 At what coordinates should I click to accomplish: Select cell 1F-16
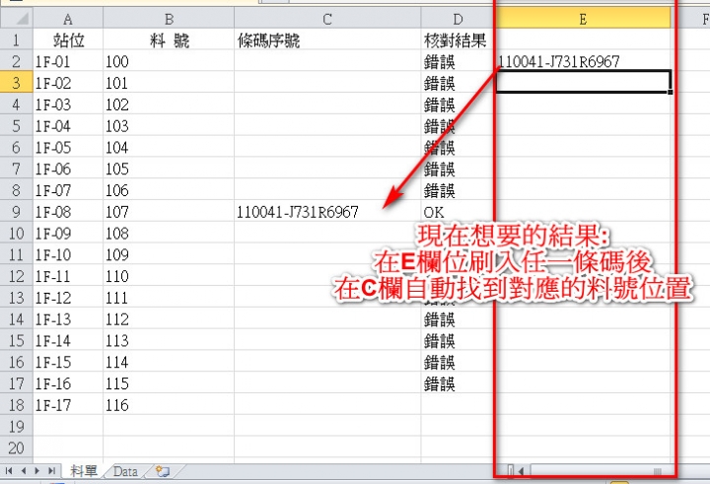click(x=68, y=383)
